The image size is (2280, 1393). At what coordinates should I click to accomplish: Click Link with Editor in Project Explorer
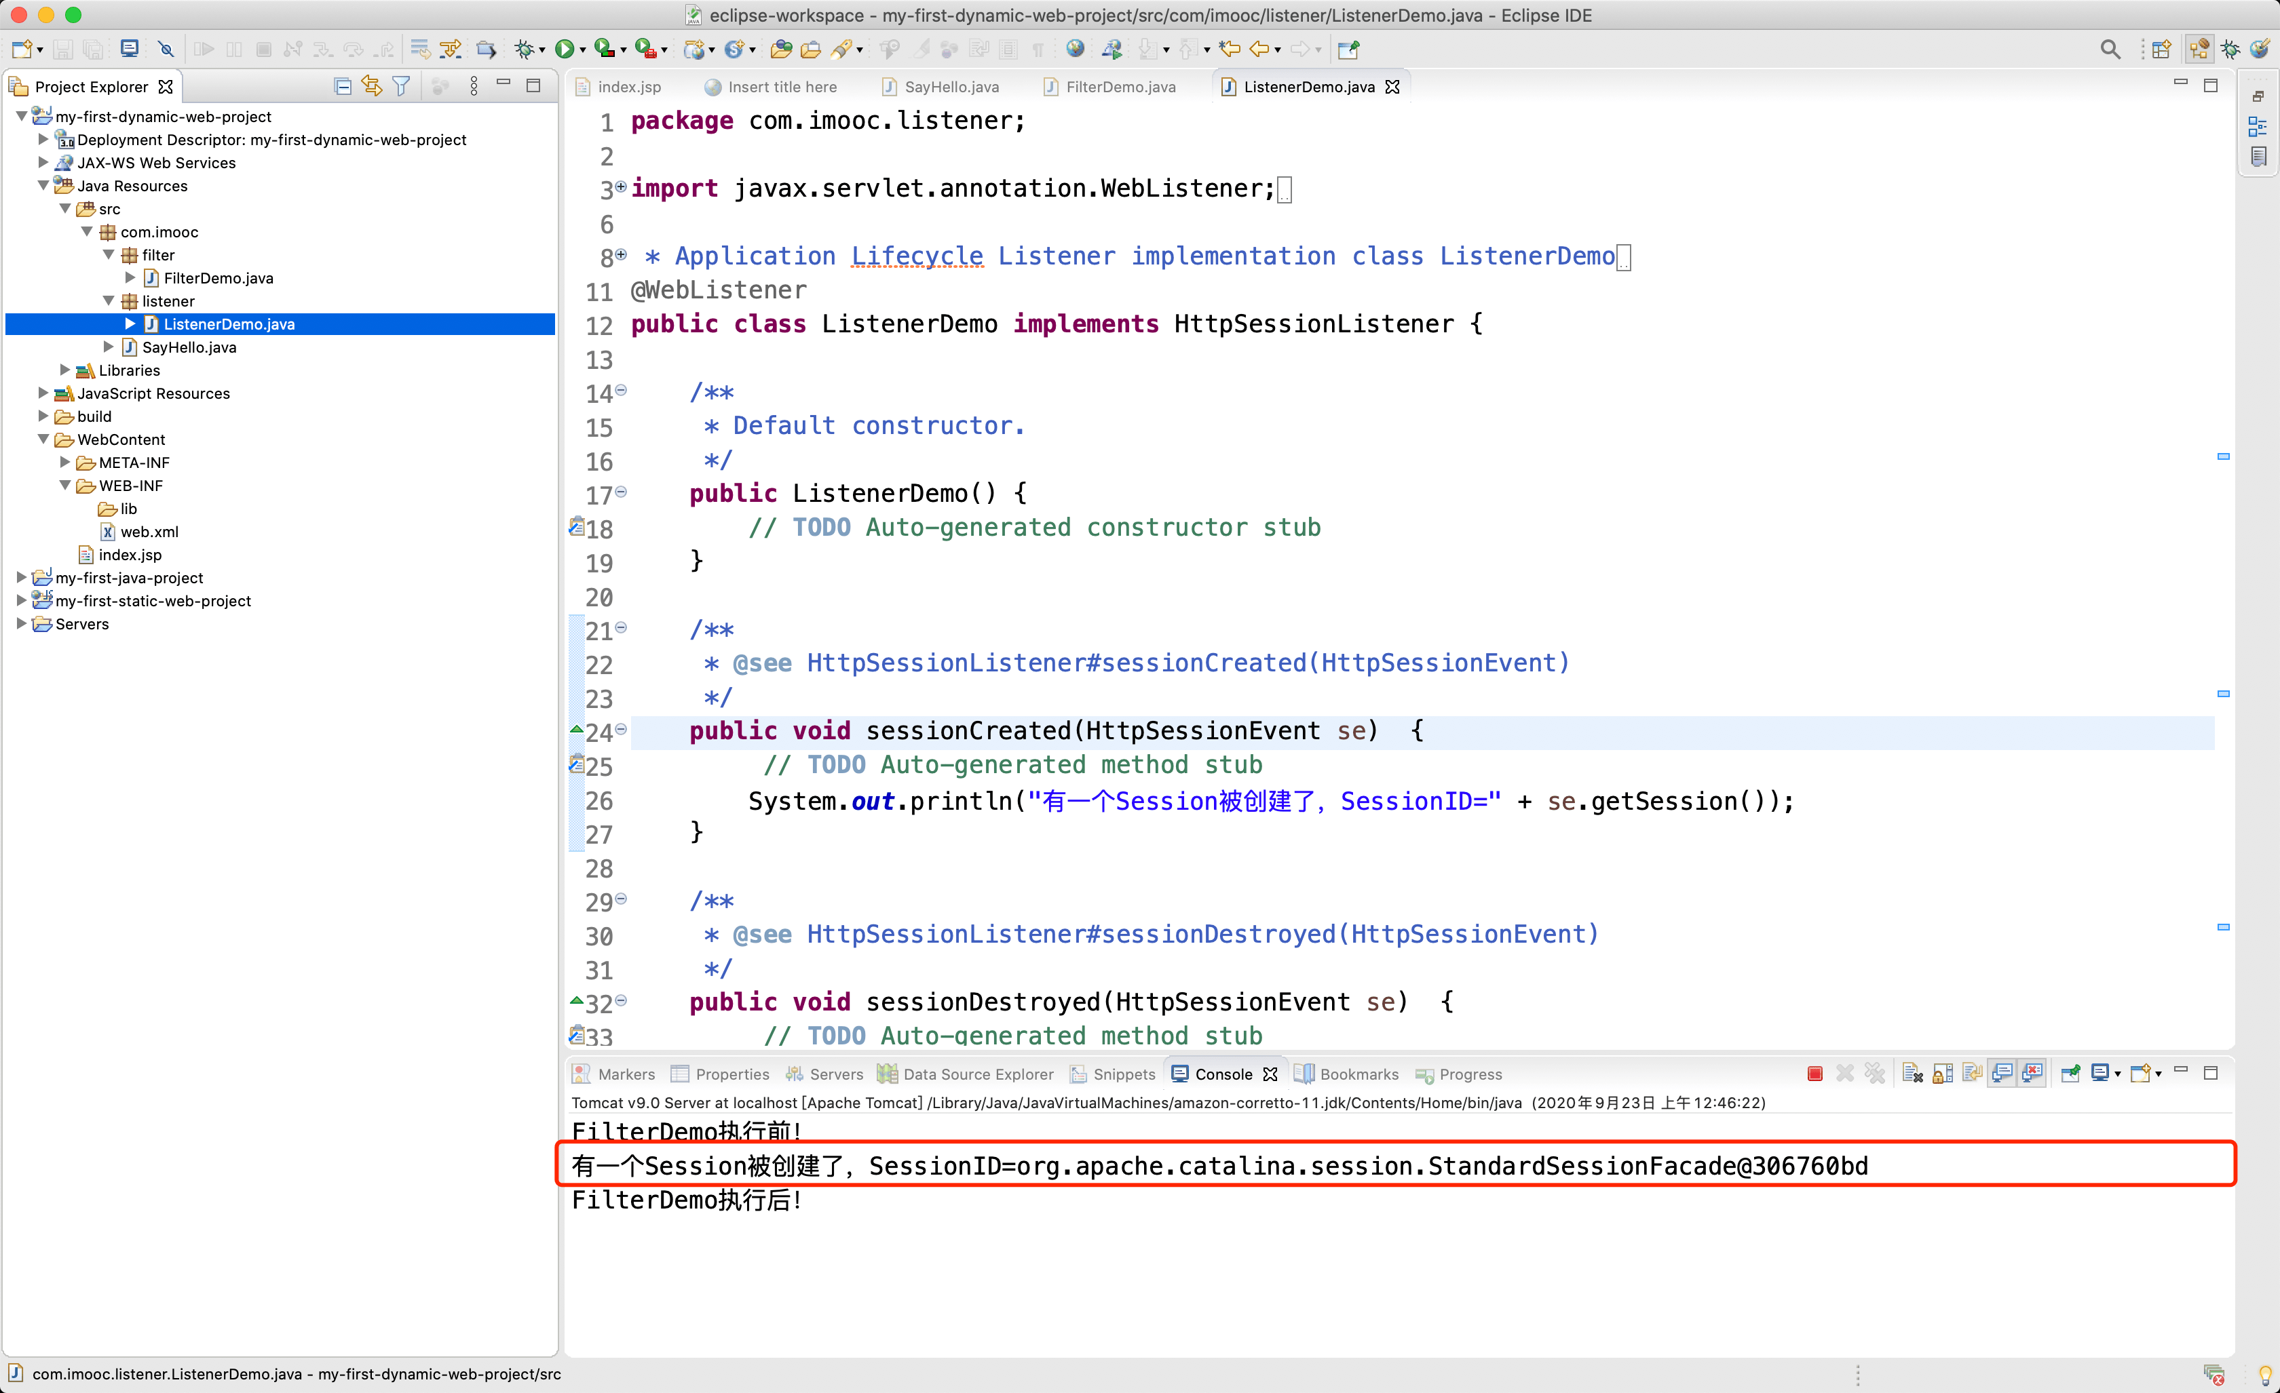(x=372, y=86)
